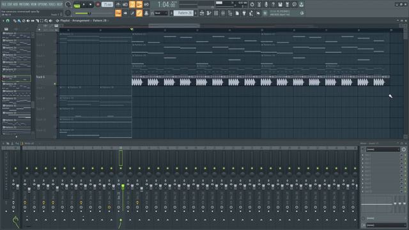Open the OPTIONS menu
The height and width of the screenshot is (230, 409).
(x=43, y=4)
